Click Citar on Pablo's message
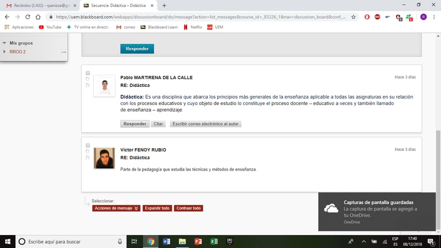This screenshot has width=441, height=248. 158,124
